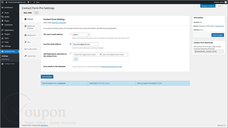The height and width of the screenshot is (128, 228).
Task: Click the Contact Form envelope icon
Action: [x=2, y=51]
